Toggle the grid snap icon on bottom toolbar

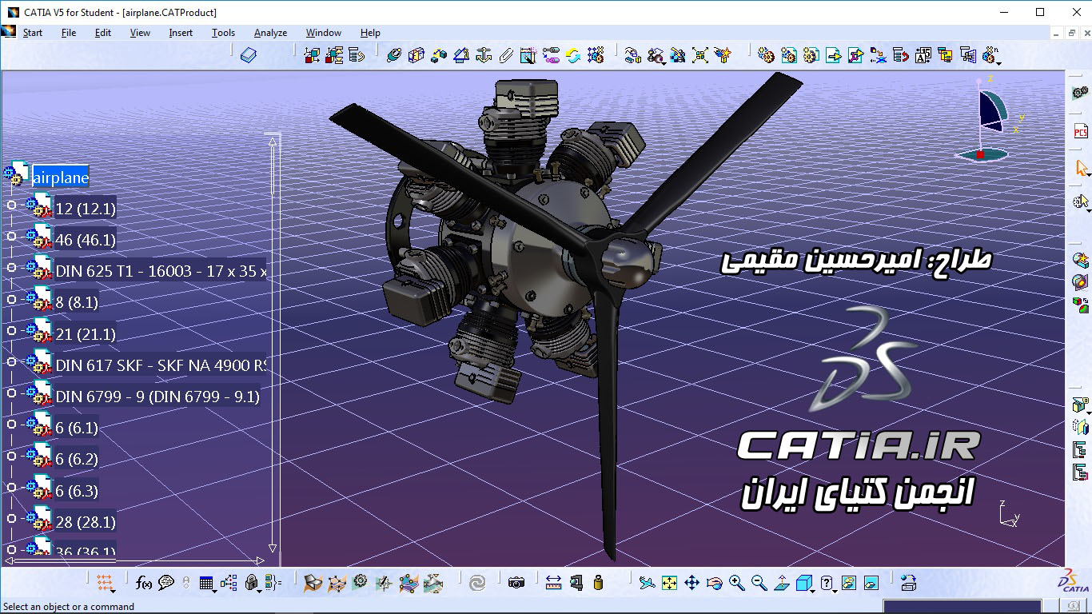click(105, 583)
